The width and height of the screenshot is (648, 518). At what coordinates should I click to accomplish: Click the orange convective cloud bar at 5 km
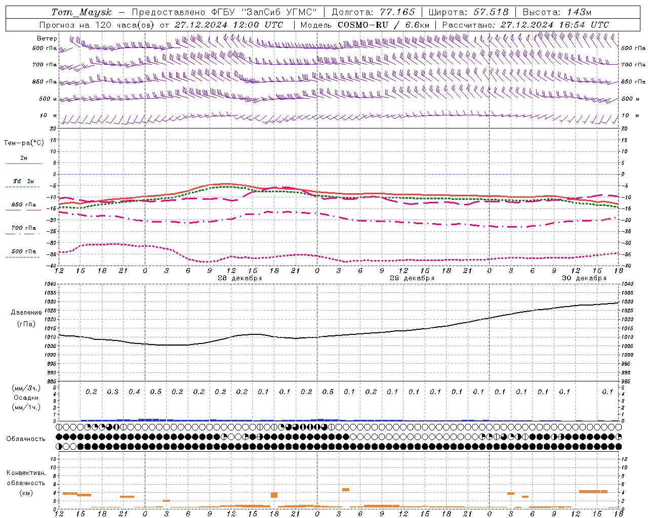pyautogui.click(x=346, y=489)
